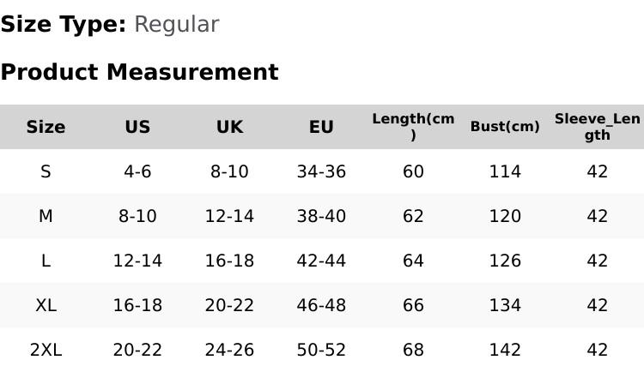Click the "Bust(cm)" column header
This screenshot has height=372, width=644.
tap(505, 127)
